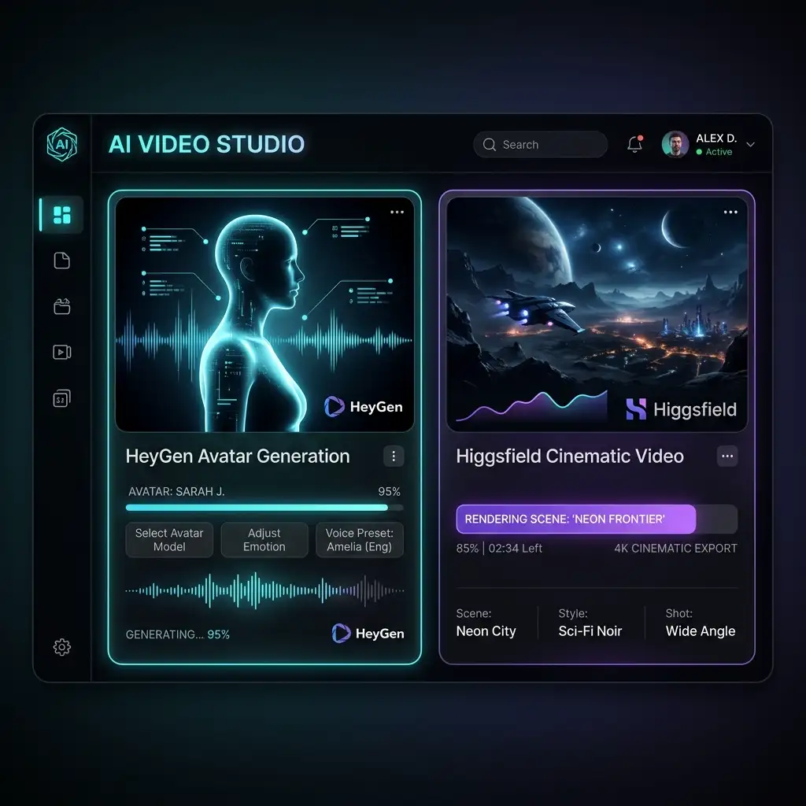Click the notification bell icon
806x806 pixels.
tap(635, 145)
